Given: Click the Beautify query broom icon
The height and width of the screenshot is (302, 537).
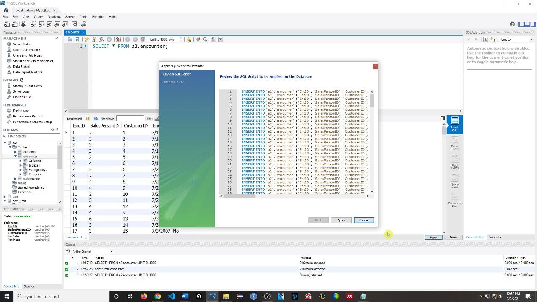Looking at the screenshot, I should [x=198, y=39].
